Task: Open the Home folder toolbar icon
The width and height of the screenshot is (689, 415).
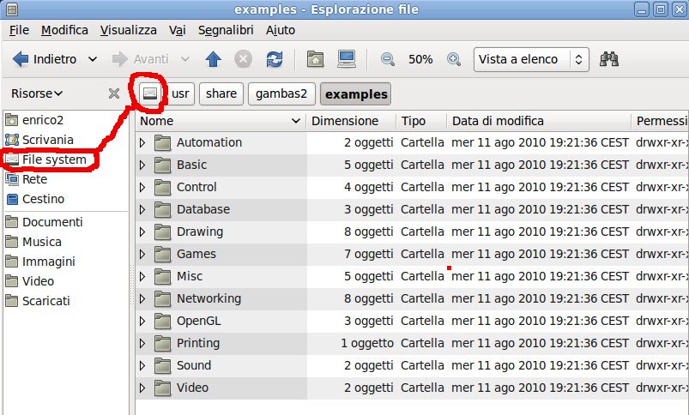Action: click(315, 59)
